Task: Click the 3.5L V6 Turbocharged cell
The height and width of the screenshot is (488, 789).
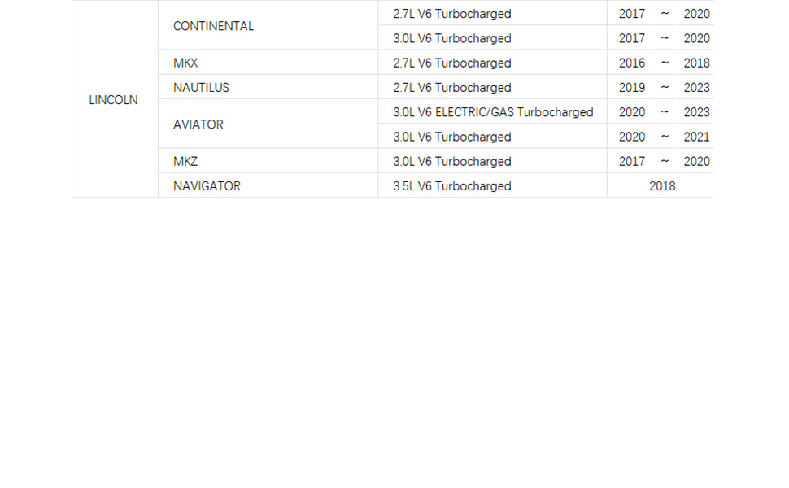Action: click(x=492, y=185)
